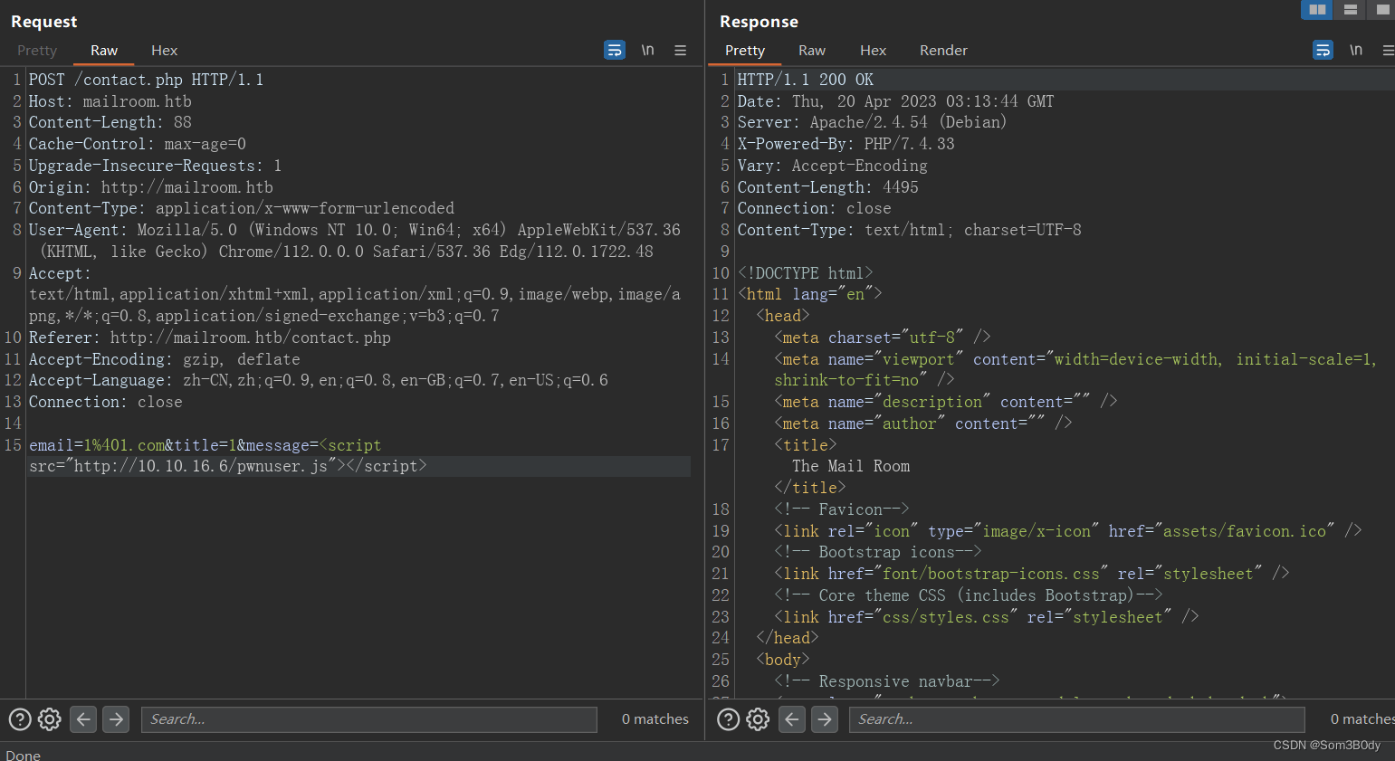Open the Response panel hamburger menu
This screenshot has width=1395, height=761.
[1388, 51]
